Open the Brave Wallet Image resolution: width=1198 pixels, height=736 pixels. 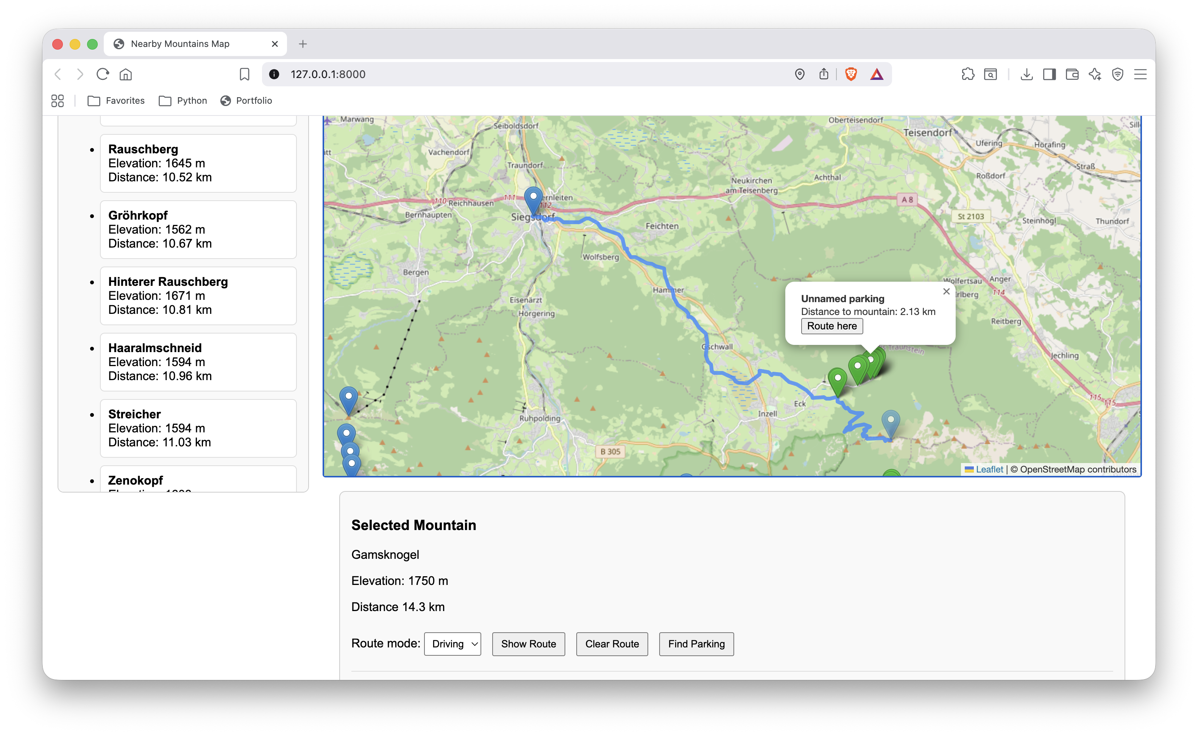coord(1072,74)
